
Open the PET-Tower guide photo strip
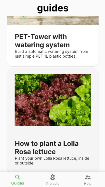53,20
